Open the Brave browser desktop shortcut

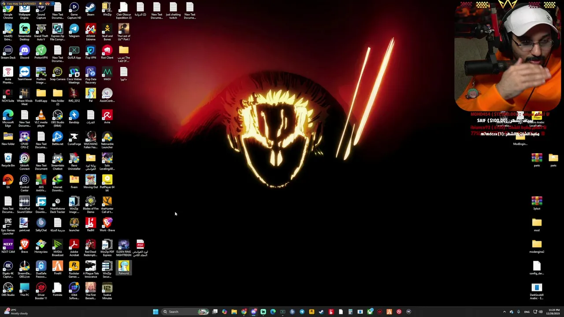pos(25,247)
